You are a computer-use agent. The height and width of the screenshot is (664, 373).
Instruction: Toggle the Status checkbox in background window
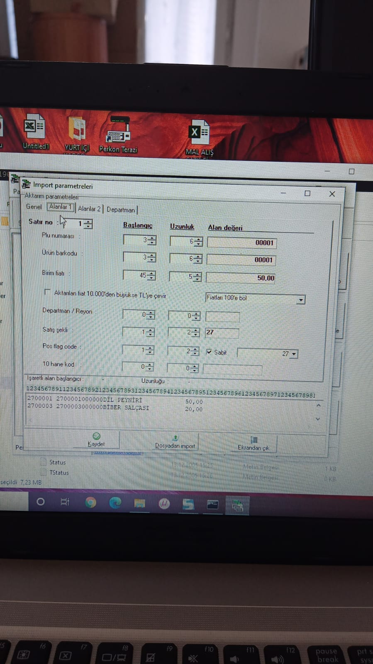(x=43, y=462)
